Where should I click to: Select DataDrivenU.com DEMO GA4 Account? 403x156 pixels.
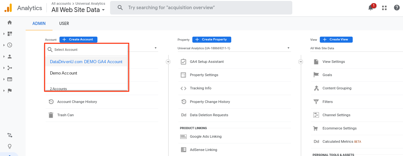click(x=86, y=62)
